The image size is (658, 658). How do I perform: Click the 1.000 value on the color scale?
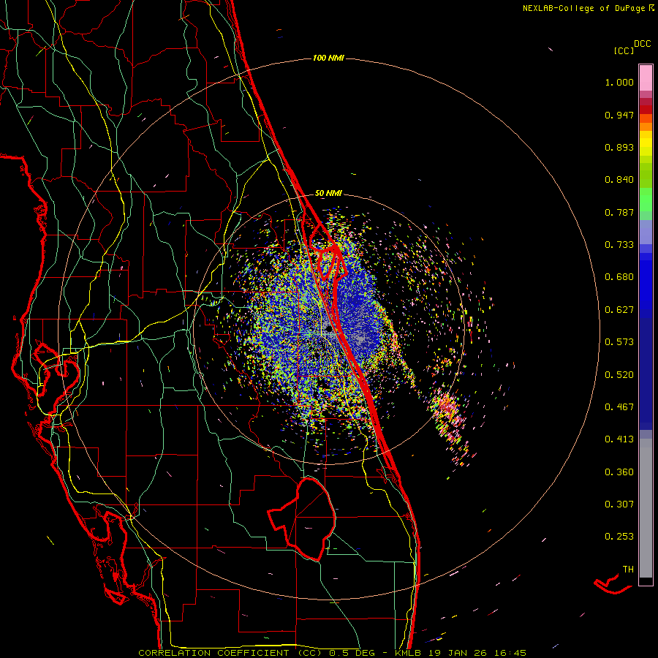(x=619, y=82)
